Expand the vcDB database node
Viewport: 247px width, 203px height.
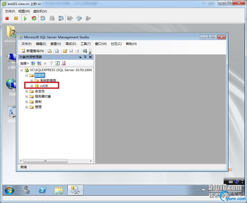pos(32,86)
